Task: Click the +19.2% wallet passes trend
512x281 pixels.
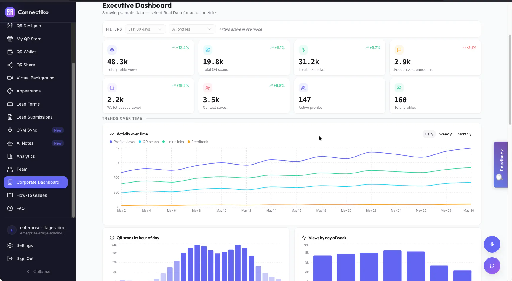Action: [x=181, y=86]
